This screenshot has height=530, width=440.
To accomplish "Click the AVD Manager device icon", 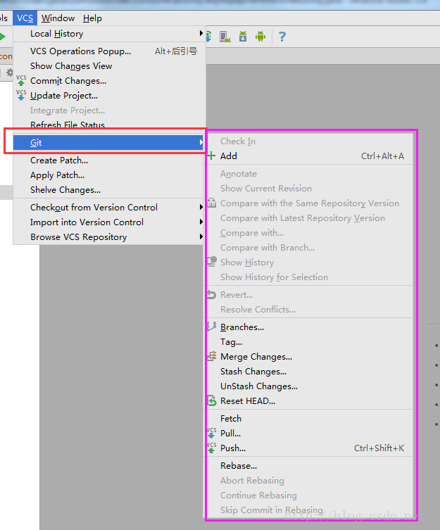I will pos(225,37).
